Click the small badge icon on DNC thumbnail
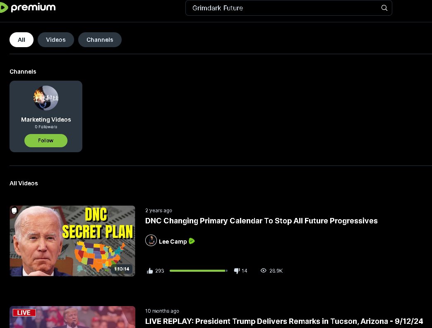Image resolution: width=432 pixels, height=328 pixels. pos(14,211)
